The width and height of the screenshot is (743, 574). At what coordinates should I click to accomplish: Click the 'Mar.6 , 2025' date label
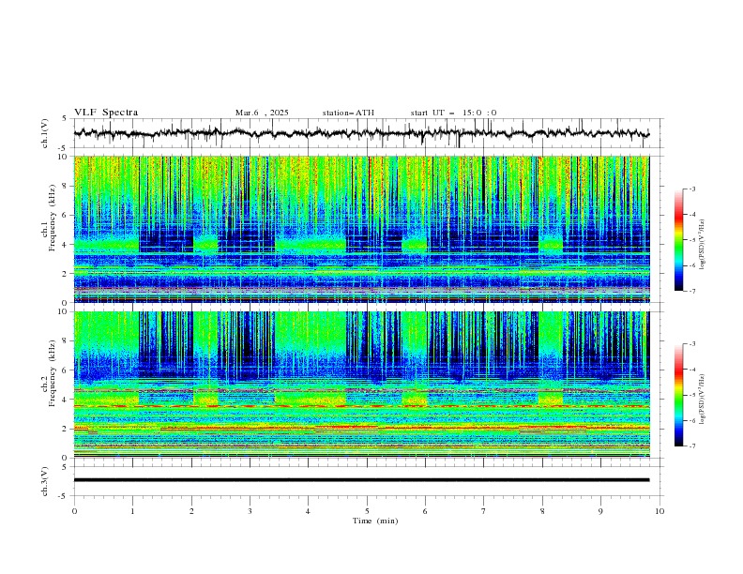tap(262, 113)
